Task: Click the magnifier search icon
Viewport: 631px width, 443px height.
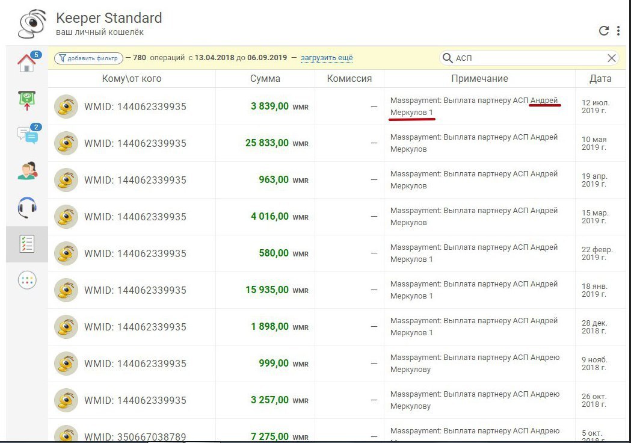Action: (448, 58)
